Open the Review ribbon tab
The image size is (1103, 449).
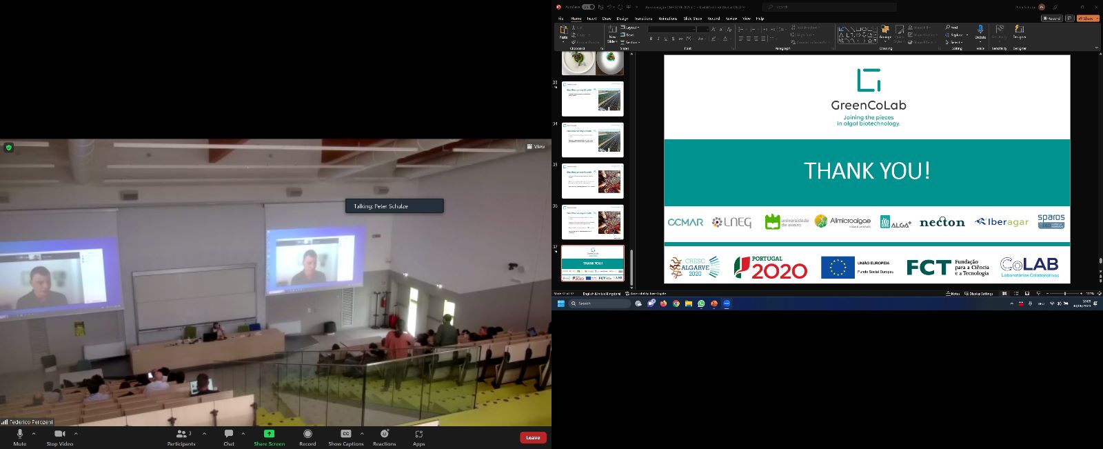click(731, 19)
